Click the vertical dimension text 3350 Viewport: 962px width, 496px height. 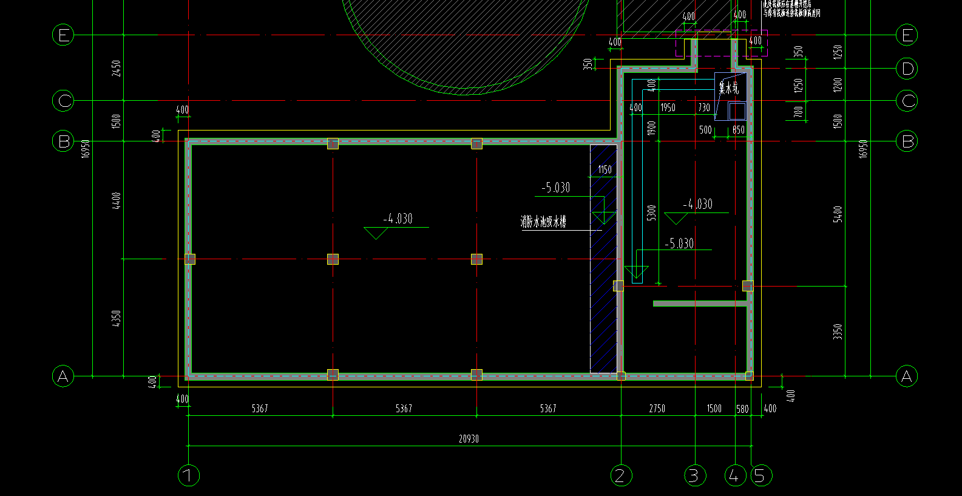click(838, 331)
